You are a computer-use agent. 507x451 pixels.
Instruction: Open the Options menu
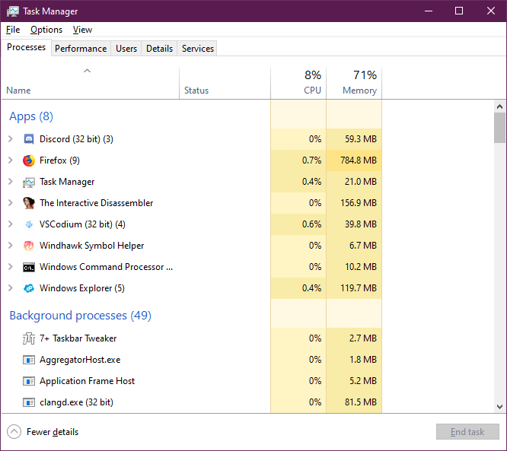click(46, 30)
